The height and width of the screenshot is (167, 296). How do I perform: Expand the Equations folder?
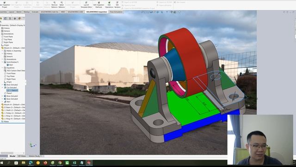pos(2,68)
